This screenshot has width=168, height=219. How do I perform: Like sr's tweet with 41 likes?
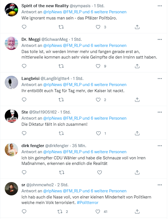98,212
